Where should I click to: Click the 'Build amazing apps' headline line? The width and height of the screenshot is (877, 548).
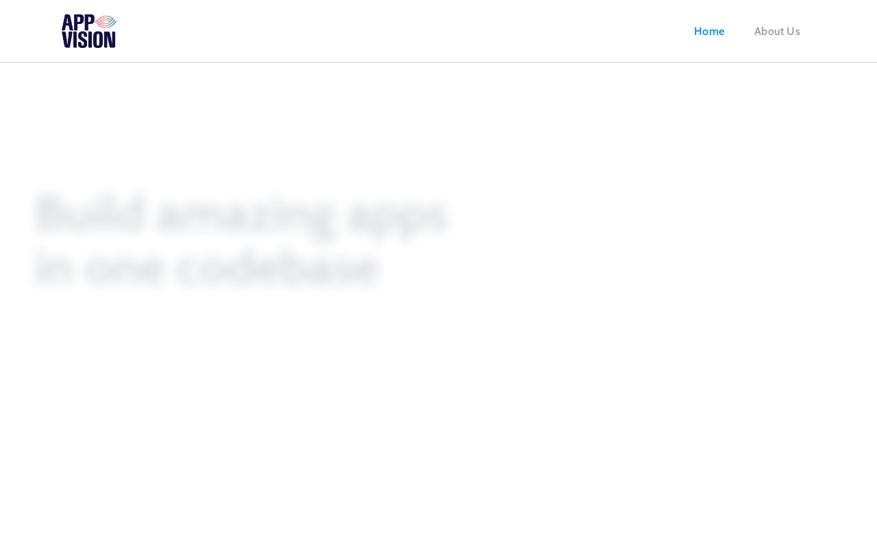[240, 216]
